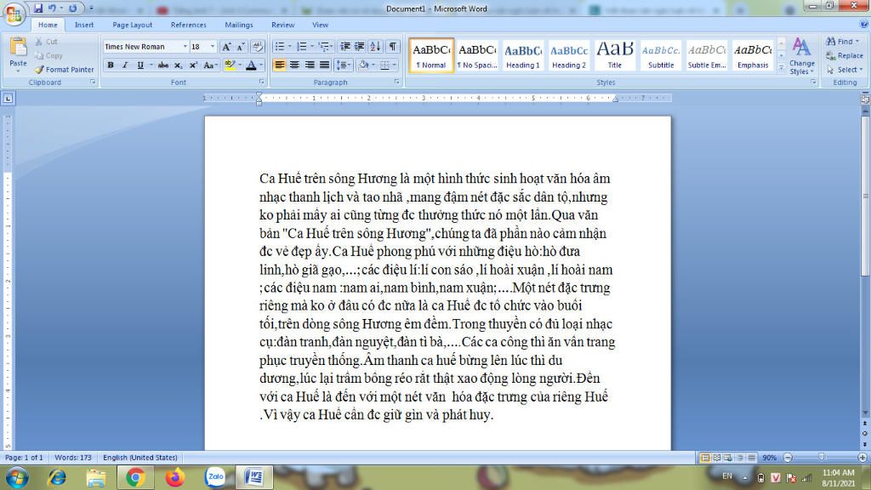Screen dimensions: 871x490
Task: Toggle Subscript formatting
Action: click(x=178, y=65)
